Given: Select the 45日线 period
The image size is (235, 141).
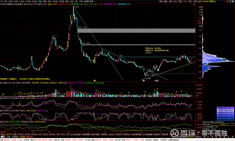Looking at the screenshot, I should 61,1.
